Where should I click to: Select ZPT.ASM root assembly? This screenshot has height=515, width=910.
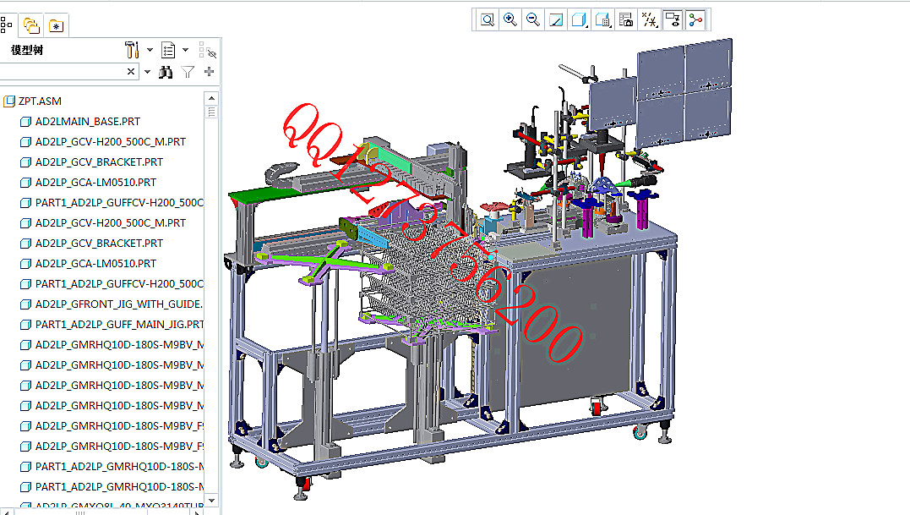[x=40, y=101]
